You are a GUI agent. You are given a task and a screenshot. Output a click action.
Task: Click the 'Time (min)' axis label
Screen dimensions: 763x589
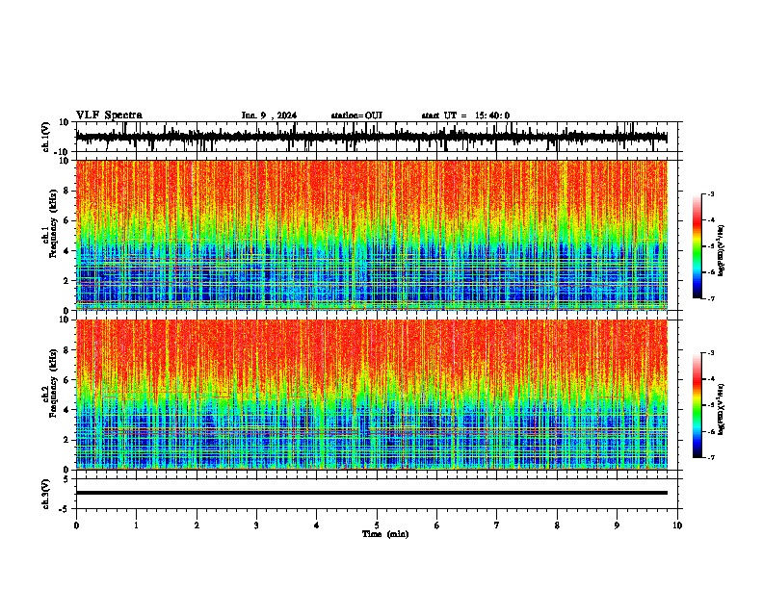(x=385, y=534)
